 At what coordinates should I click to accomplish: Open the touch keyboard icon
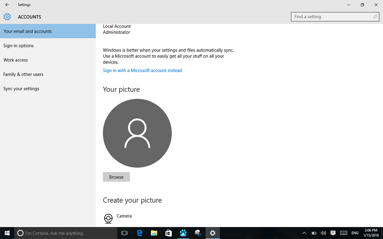[344, 233]
